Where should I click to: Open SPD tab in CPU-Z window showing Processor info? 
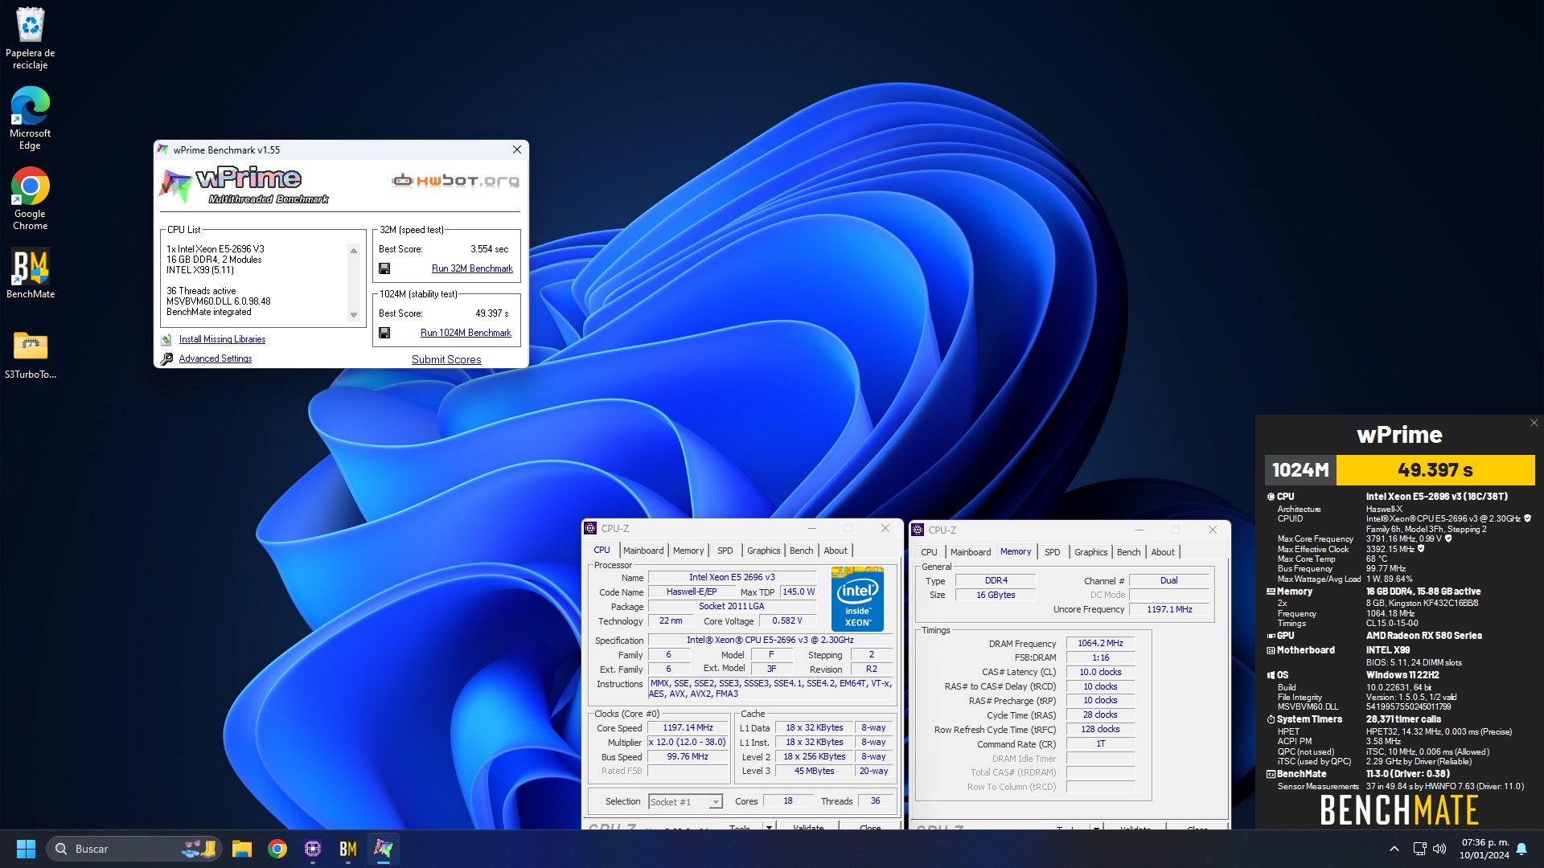point(725,551)
